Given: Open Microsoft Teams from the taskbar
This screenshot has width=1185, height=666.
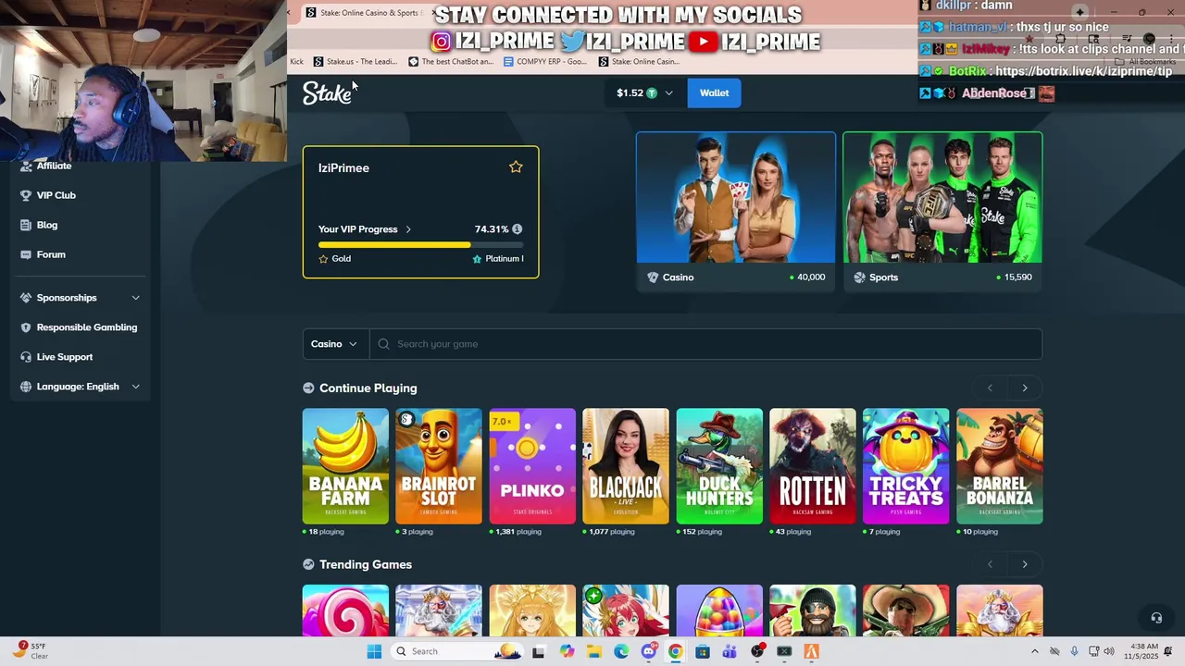Looking at the screenshot, I should (730, 651).
